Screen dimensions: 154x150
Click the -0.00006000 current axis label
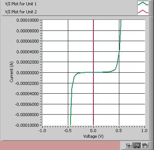pos(27,104)
